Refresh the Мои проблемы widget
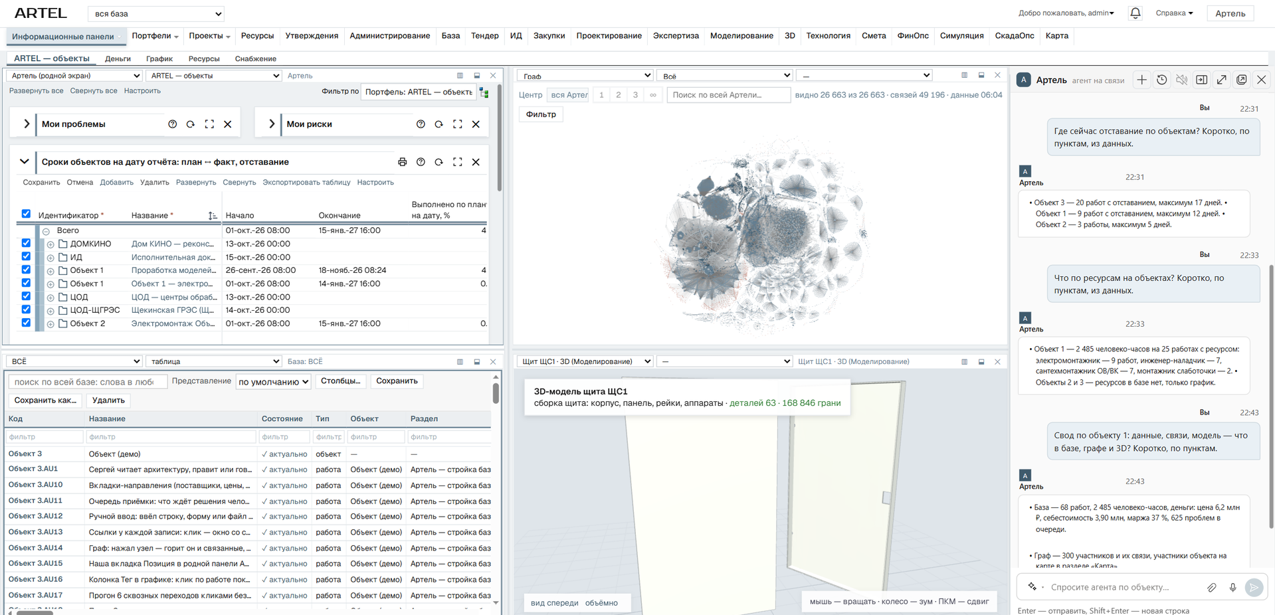 tap(191, 124)
